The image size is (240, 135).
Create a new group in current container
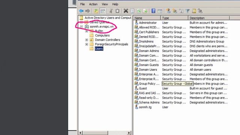click(x=175, y=11)
